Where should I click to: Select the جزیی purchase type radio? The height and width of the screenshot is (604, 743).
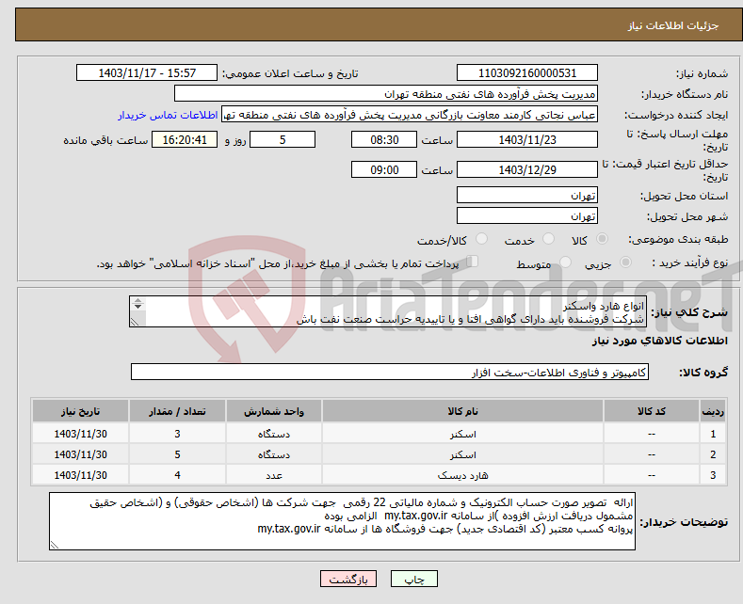pos(625,262)
